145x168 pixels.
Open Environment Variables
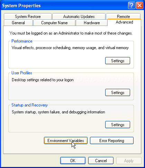[x=66, y=141]
